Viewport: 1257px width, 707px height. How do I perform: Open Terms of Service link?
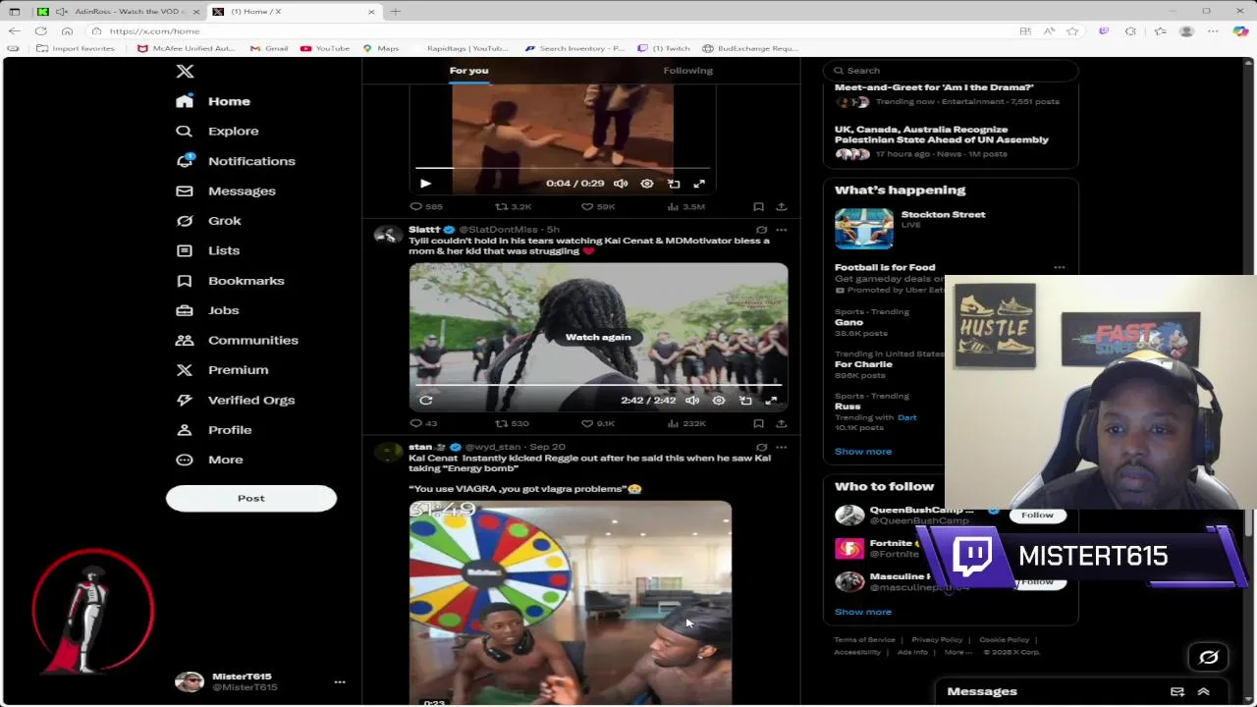click(x=865, y=640)
